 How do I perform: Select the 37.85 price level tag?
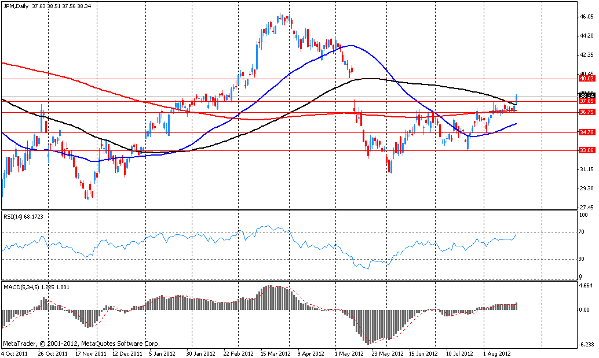coord(587,101)
